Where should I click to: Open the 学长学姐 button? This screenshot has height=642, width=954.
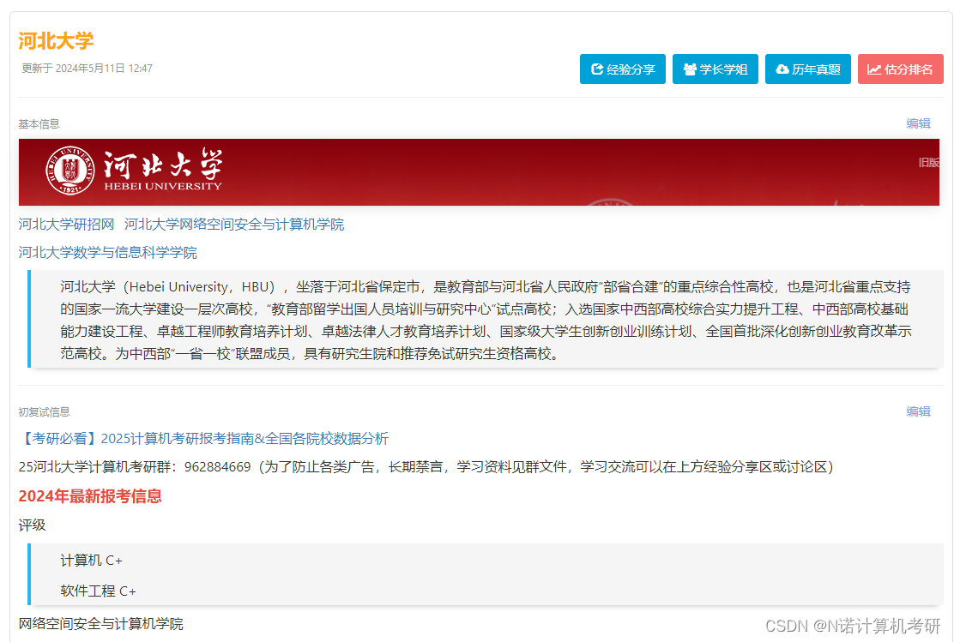[x=715, y=69]
